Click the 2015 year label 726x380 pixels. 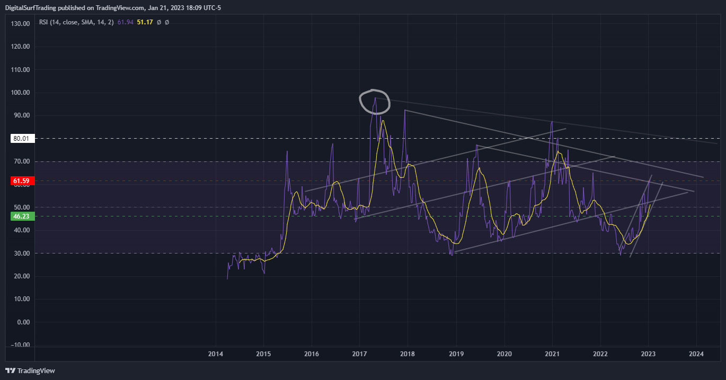(263, 354)
